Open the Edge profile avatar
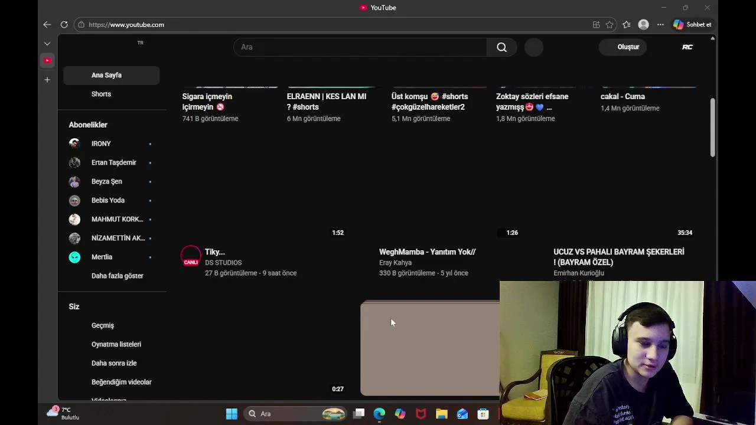This screenshot has width=756, height=425. [x=644, y=25]
